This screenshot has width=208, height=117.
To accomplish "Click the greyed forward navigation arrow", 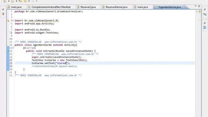I will (32, 1).
